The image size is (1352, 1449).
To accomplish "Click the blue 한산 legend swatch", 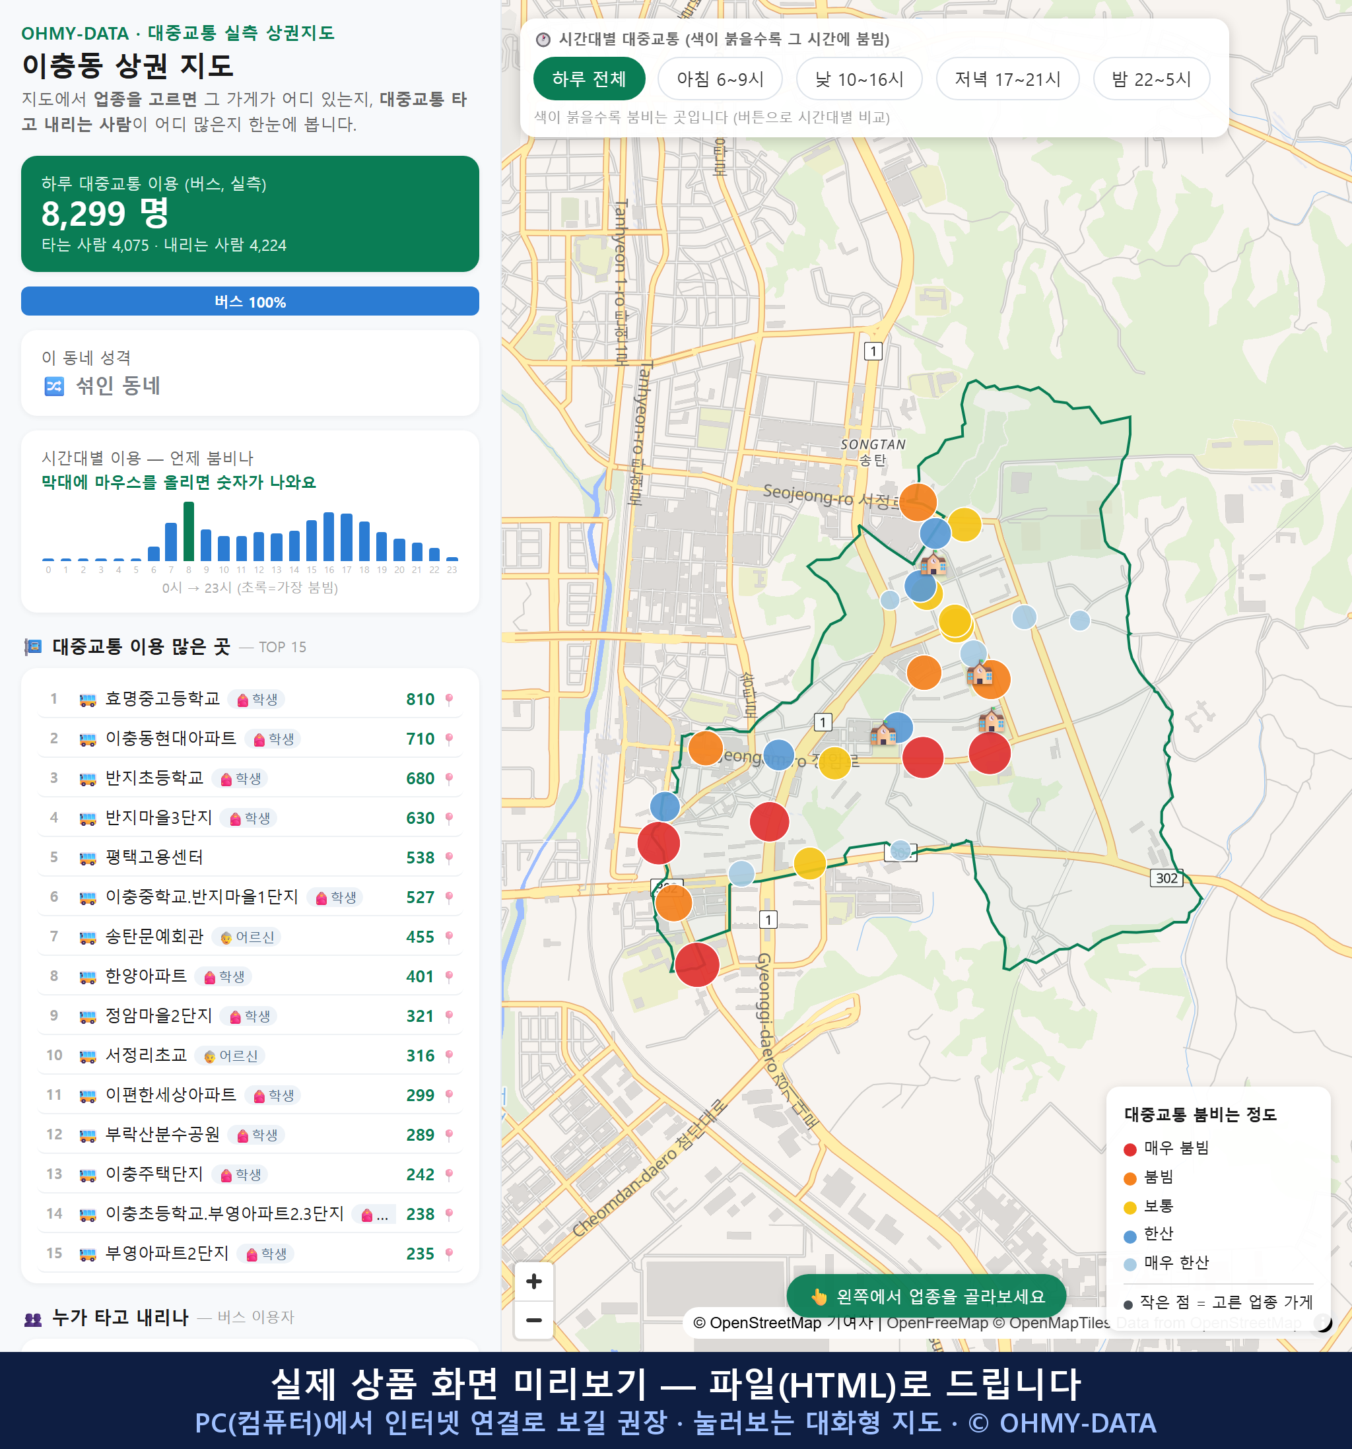I will tap(1130, 1236).
